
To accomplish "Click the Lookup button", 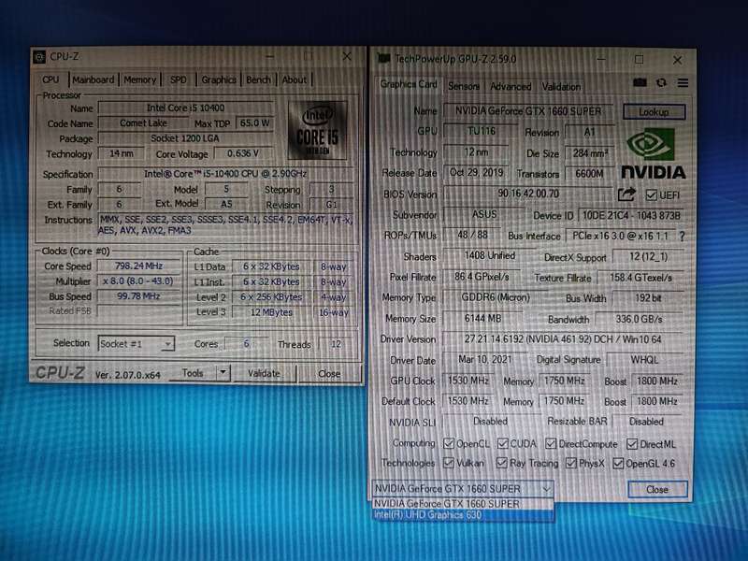I will (x=654, y=112).
